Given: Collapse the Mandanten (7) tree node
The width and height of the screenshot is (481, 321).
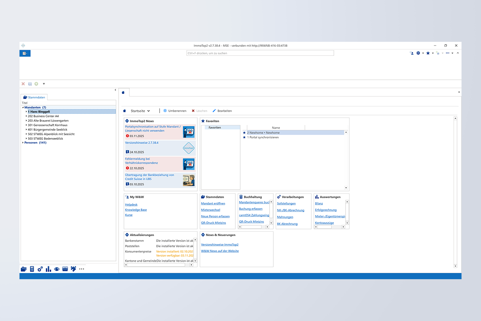Looking at the screenshot, I should (x=23, y=108).
